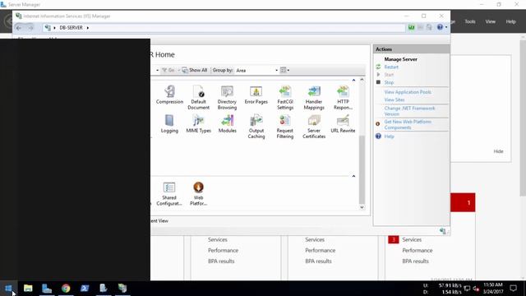Open Server Manager taskbar icon
The image size is (526, 296).
click(x=47, y=289)
